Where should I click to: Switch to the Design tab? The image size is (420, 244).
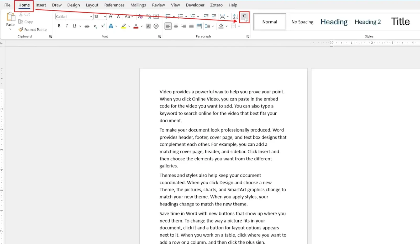tap(73, 5)
